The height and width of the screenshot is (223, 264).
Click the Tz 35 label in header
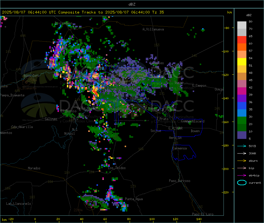point(158,12)
